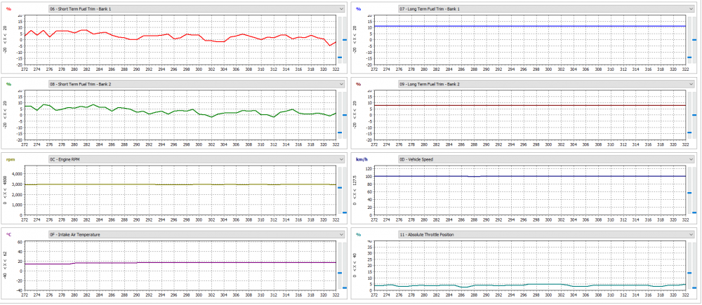The height and width of the screenshot is (305, 702).
Task: Open the 07 - Long Term Fuel Trim - Bank 1 dropdown
Action: [546, 8]
